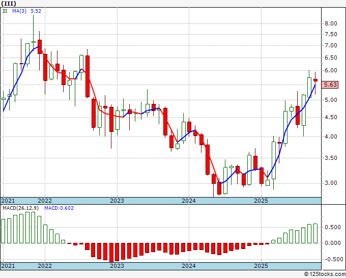346x278 pixels.
Task: Click the 5.63 current price tag
Action: (x=330, y=85)
